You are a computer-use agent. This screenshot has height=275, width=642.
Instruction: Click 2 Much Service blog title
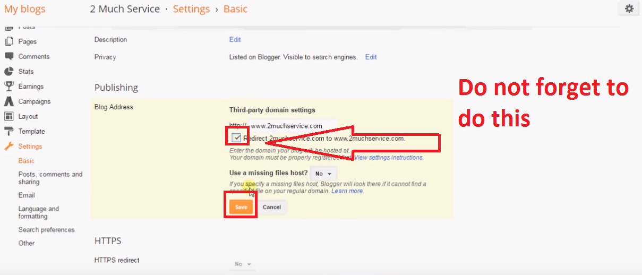point(125,9)
